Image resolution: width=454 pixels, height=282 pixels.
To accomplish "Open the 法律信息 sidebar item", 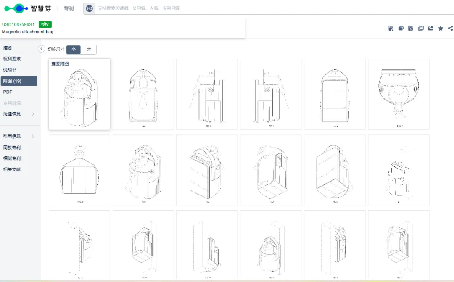I will pyautogui.click(x=12, y=114).
